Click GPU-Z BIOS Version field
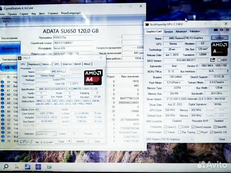The image size is (231, 173). (x=186, y=60)
